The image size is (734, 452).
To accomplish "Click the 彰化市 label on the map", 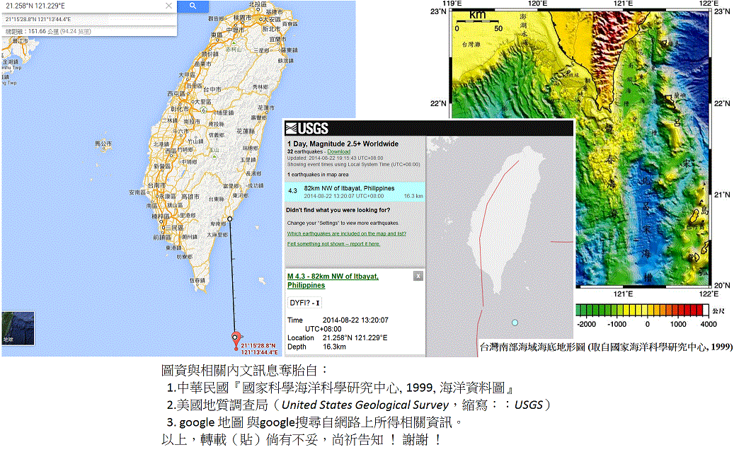I will point(180,108).
